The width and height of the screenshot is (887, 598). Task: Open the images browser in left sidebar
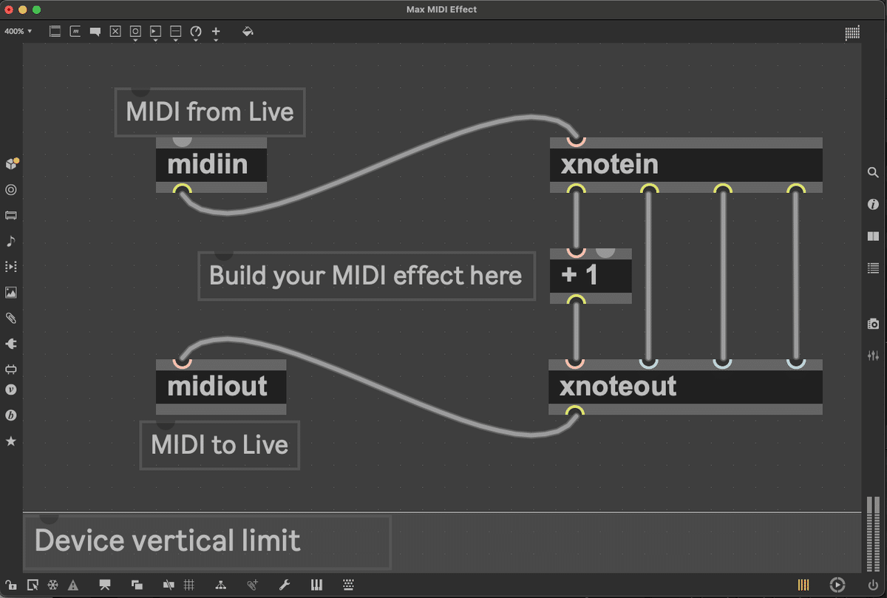(11, 292)
